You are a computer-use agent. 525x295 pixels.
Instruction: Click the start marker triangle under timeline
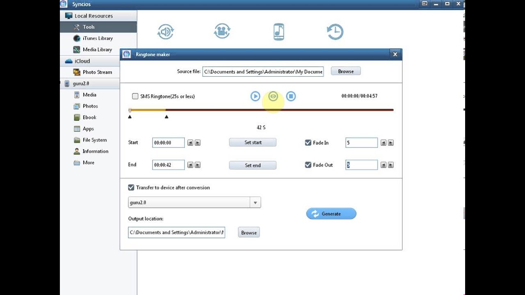(x=130, y=117)
